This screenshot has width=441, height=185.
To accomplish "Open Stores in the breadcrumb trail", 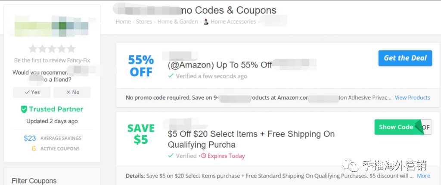I will coord(144,21).
